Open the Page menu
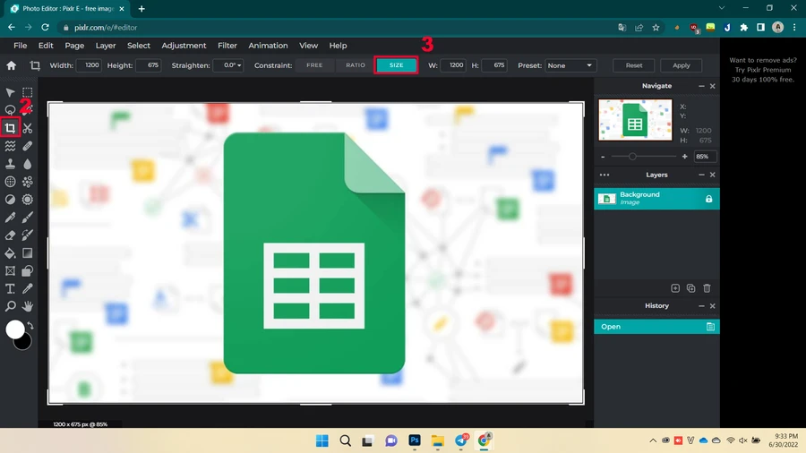The height and width of the screenshot is (453, 806). point(74,45)
